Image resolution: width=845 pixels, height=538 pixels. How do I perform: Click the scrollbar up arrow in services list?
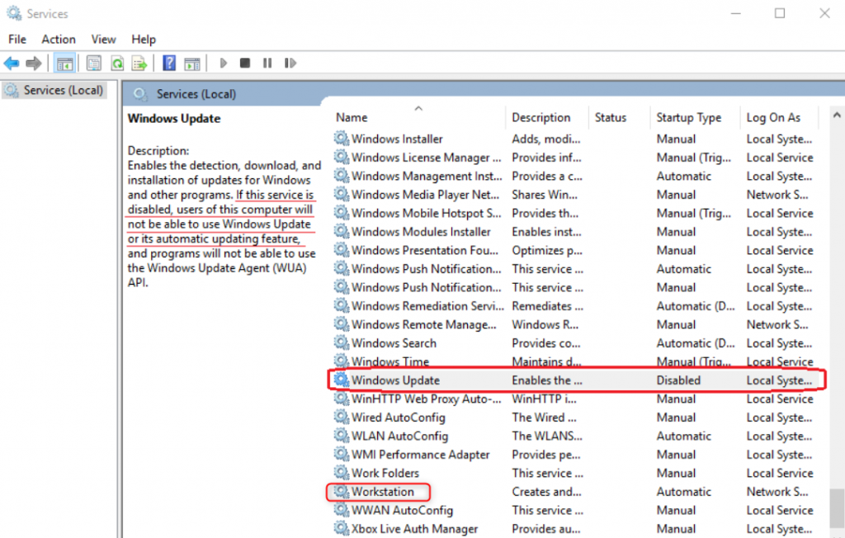click(x=837, y=115)
